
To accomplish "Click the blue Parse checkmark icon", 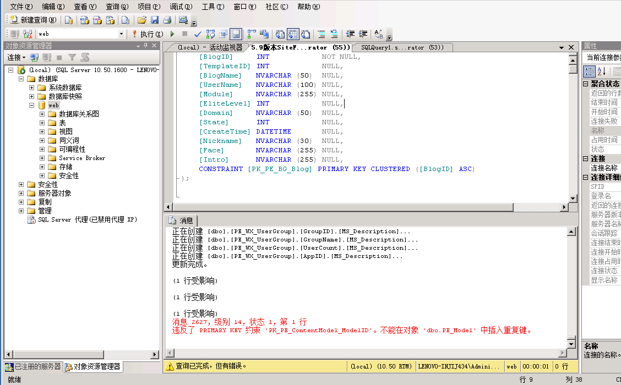I will (x=198, y=34).
